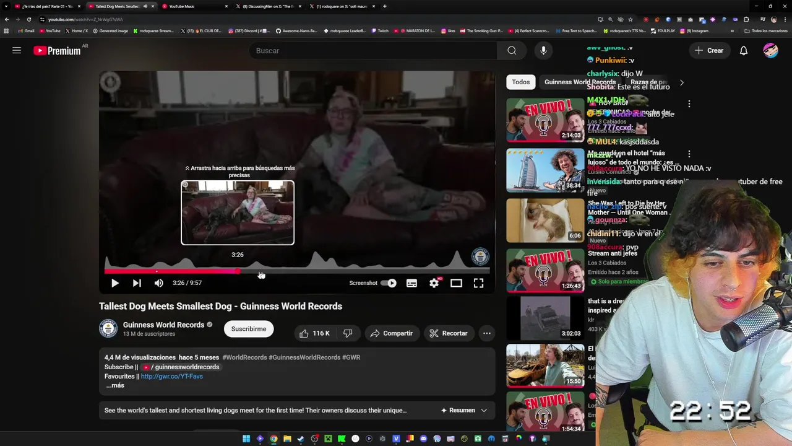This screenshot has width=792, height=446.
Task: Dislike the video
Action: coord(348,333)
